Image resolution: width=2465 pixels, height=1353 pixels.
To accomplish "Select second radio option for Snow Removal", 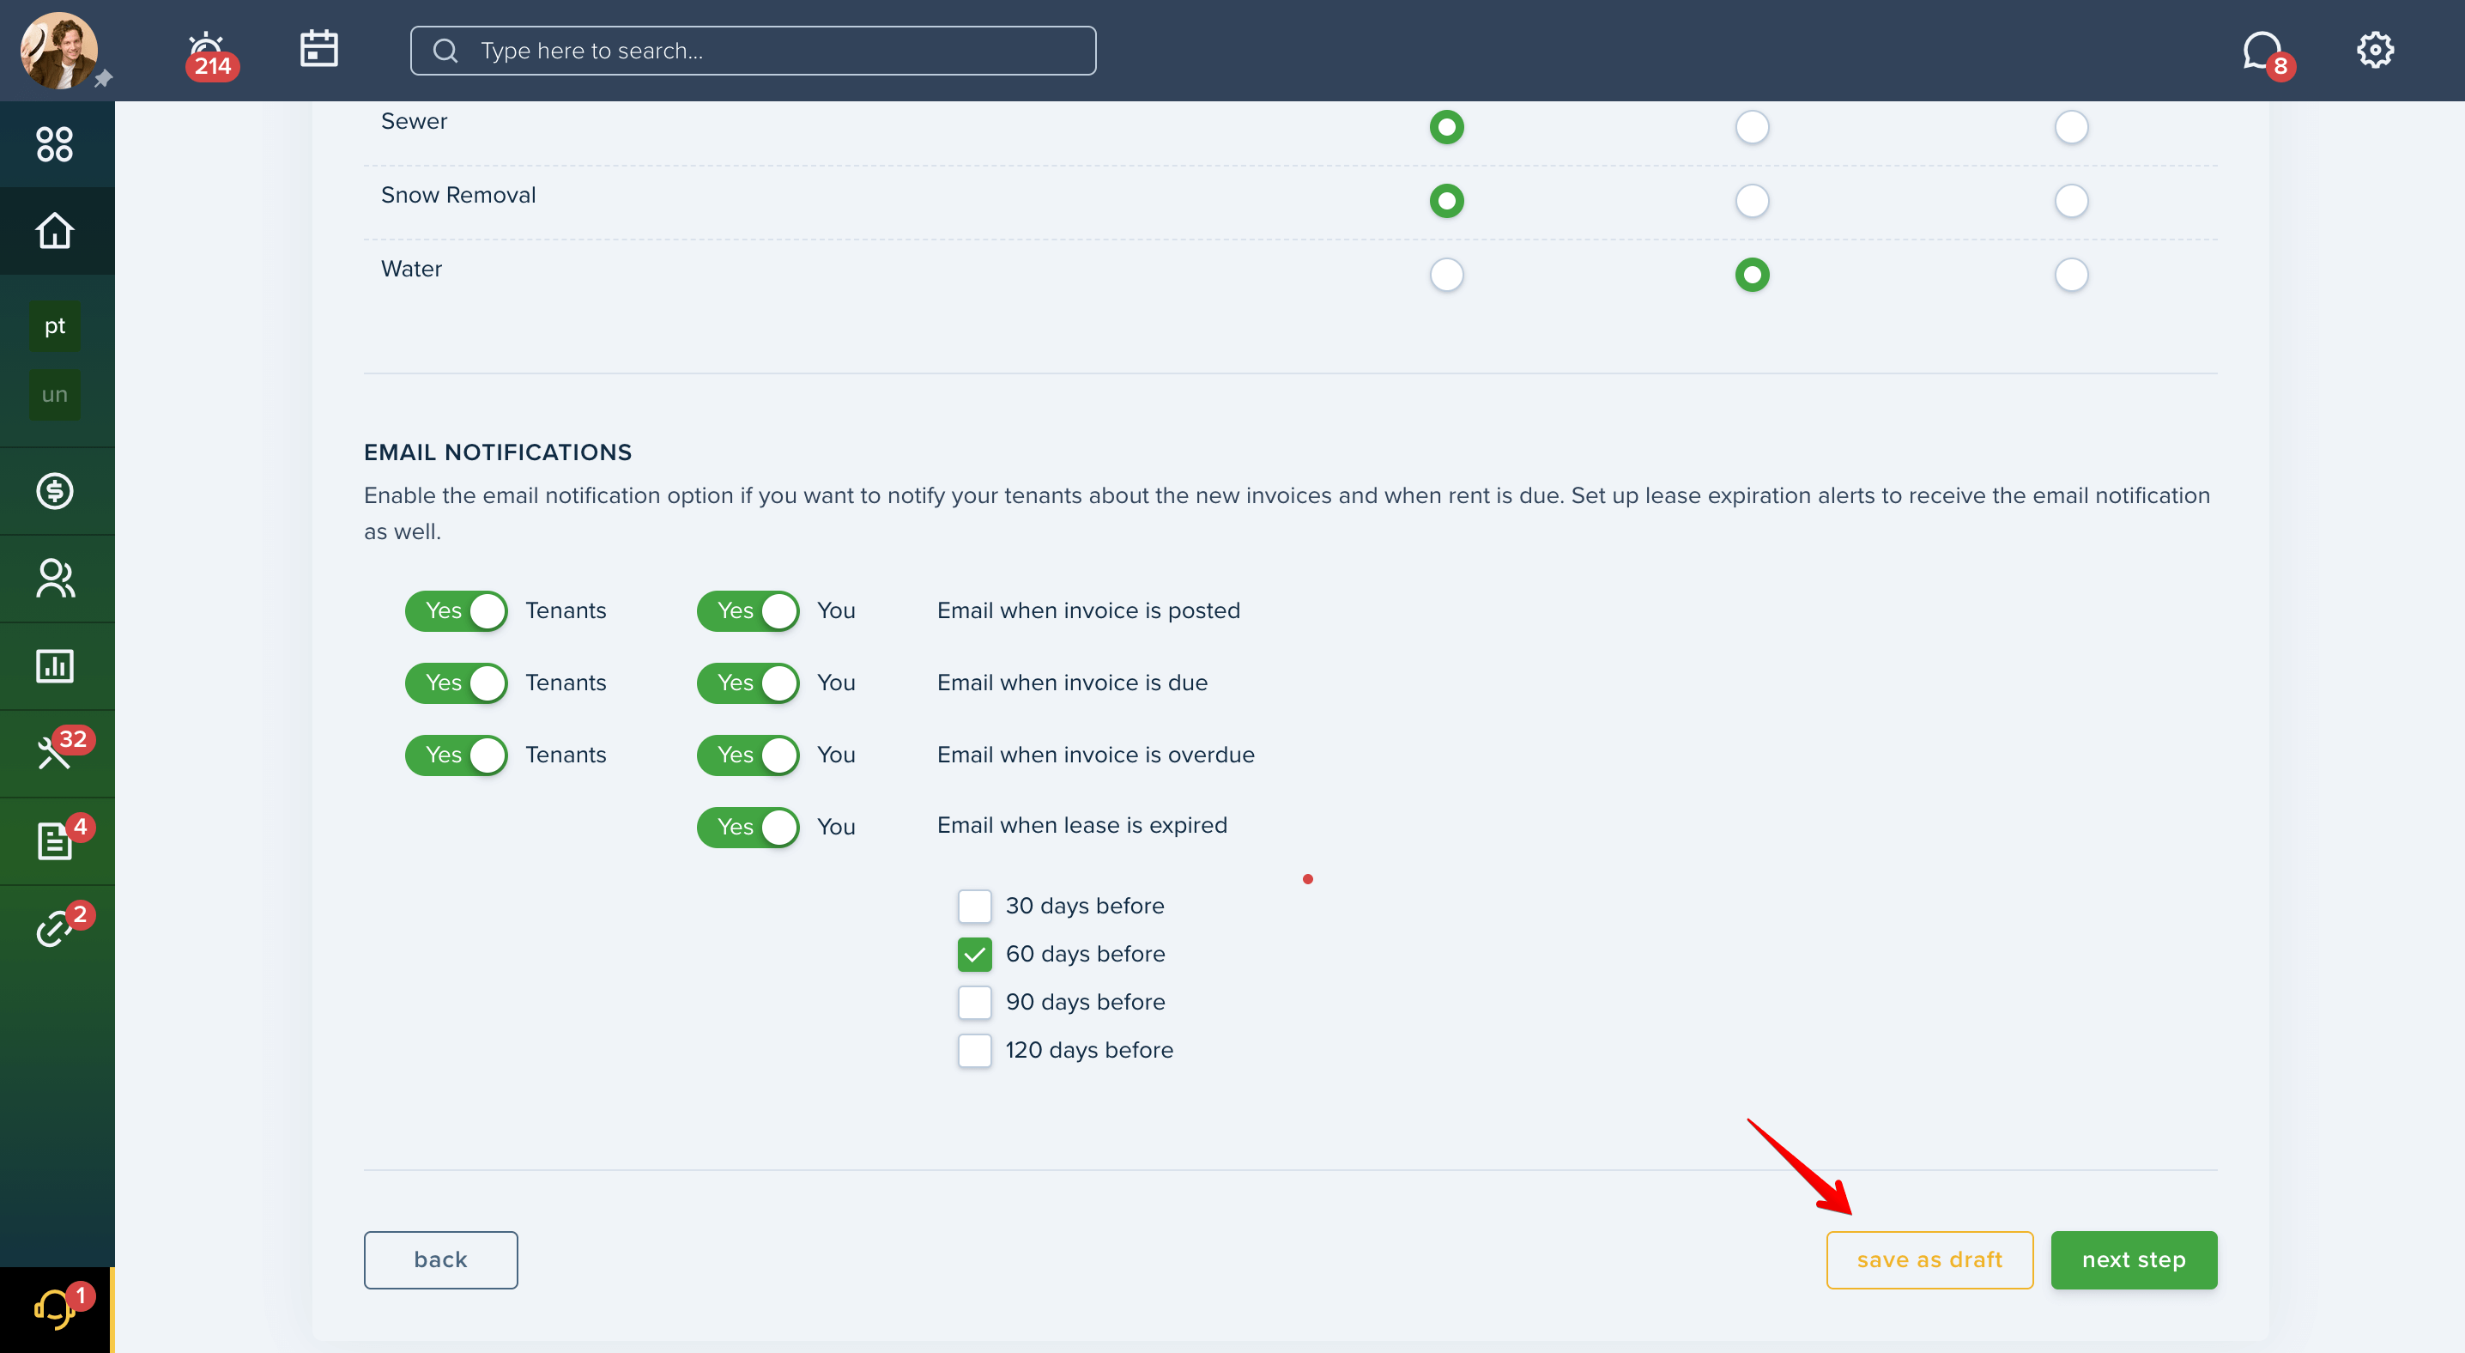I will click(1751, 201).
